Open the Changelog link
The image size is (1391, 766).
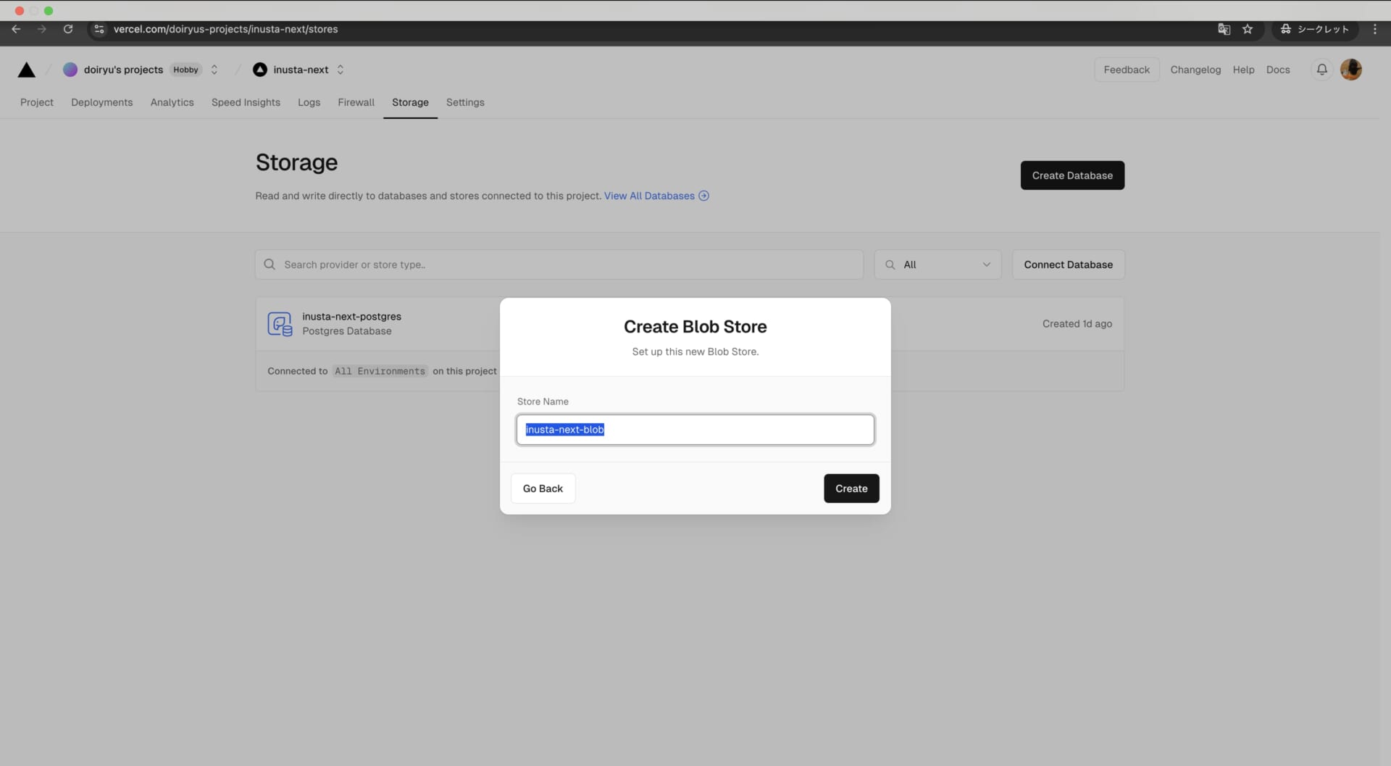[1195, 70]
